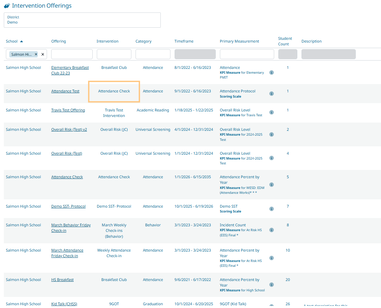
Task: Click info icon in HS Breakfast row
Action: (271, 285)
